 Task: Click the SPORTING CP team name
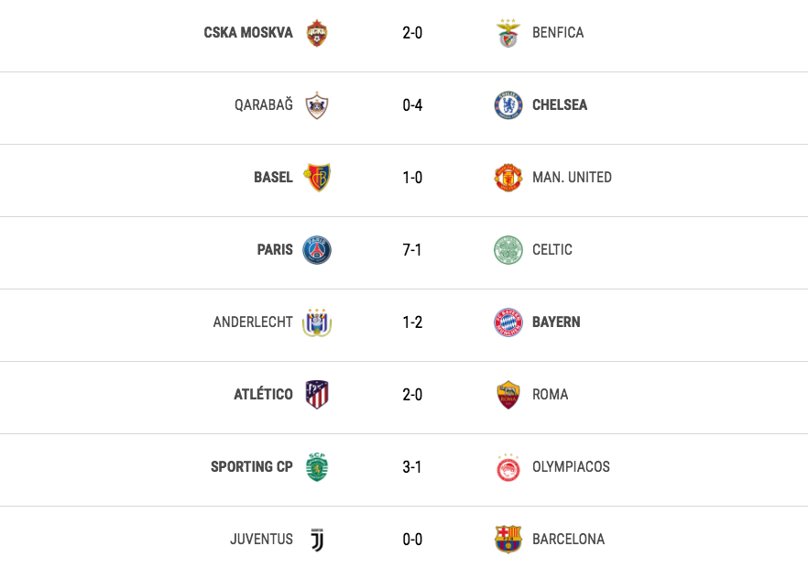click(x=251, y=467)
